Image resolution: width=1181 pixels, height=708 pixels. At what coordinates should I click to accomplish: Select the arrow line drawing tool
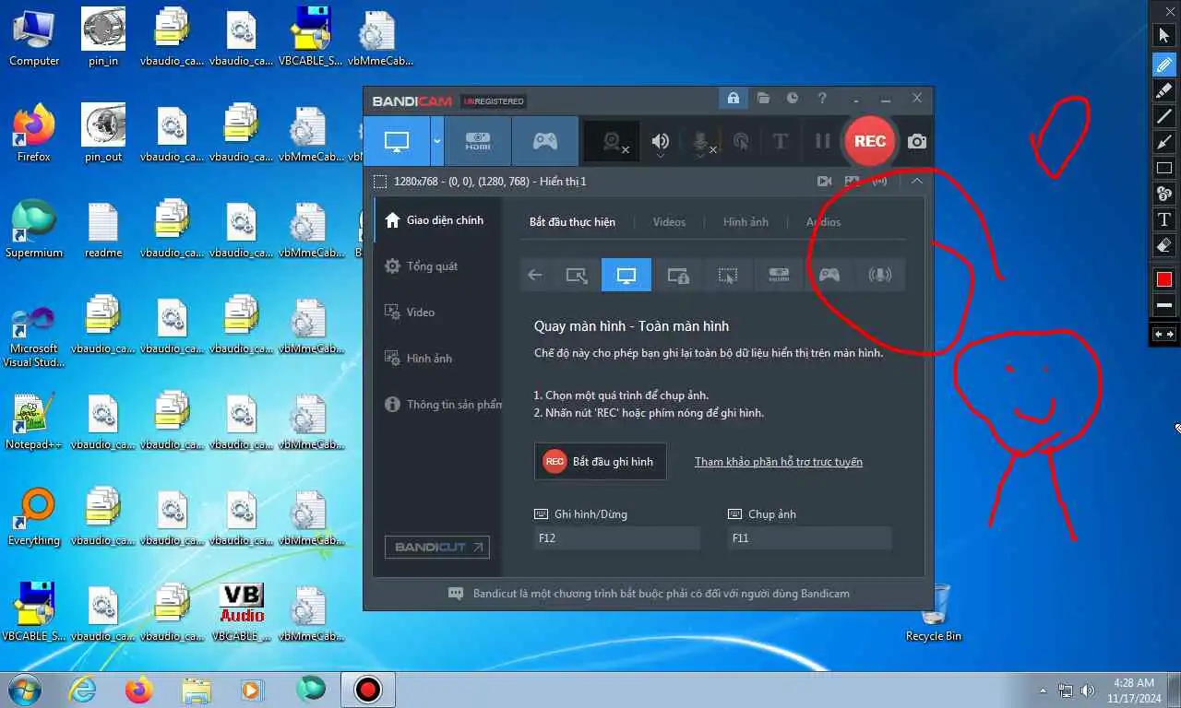click(x=1164, y=142)
